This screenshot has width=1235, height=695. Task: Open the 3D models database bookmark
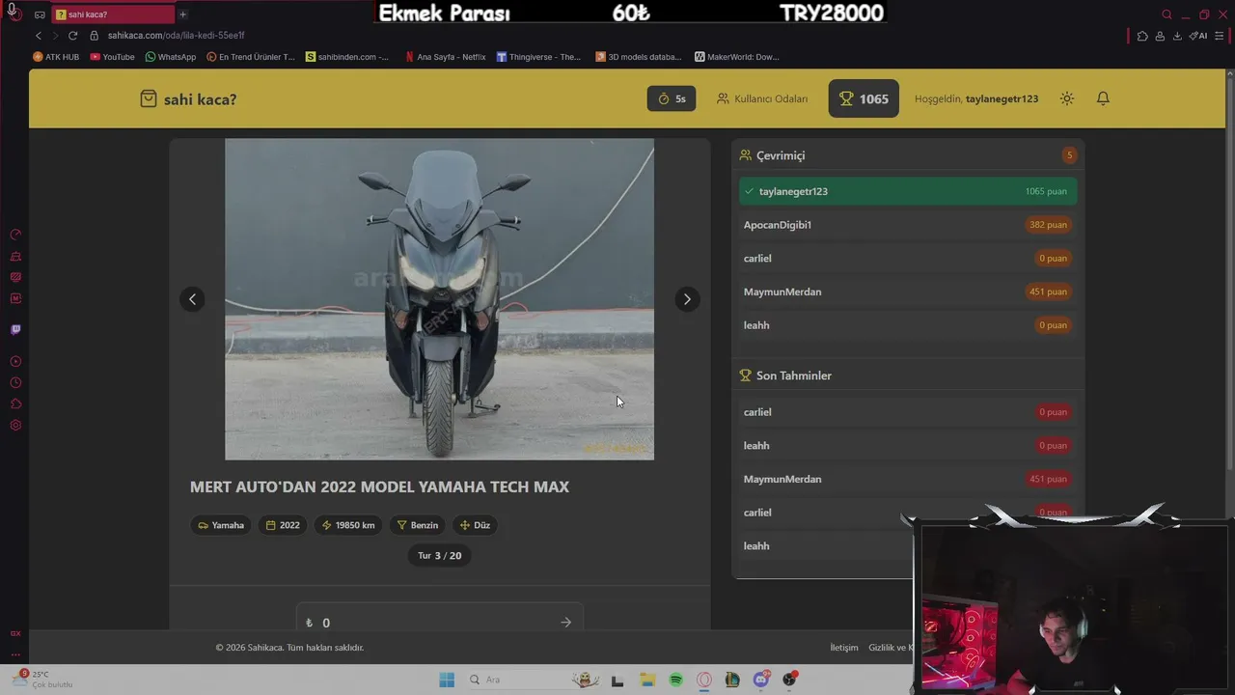click(x=639, y=57)
